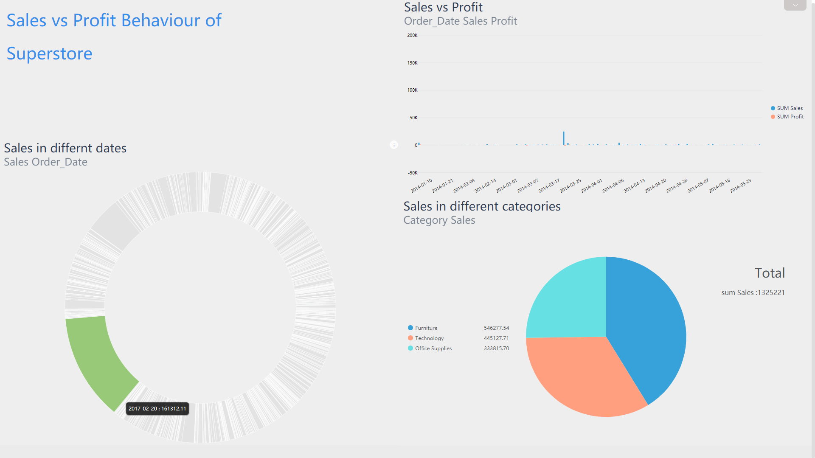This screenshot has height=458, width=815.
Task: Click the Office Supplies value 333815.70
Action: point(496,348)
